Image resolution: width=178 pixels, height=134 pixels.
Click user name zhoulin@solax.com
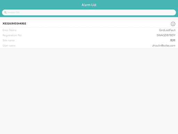click(x=164, y=45)
